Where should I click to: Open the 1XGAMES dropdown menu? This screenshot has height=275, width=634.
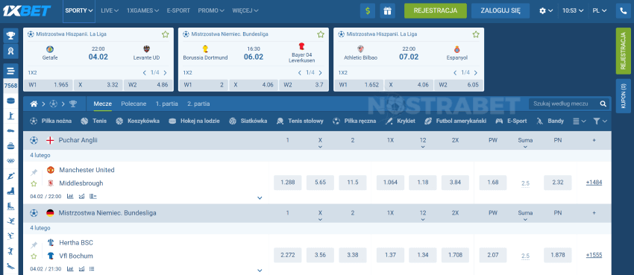[142, 10]
